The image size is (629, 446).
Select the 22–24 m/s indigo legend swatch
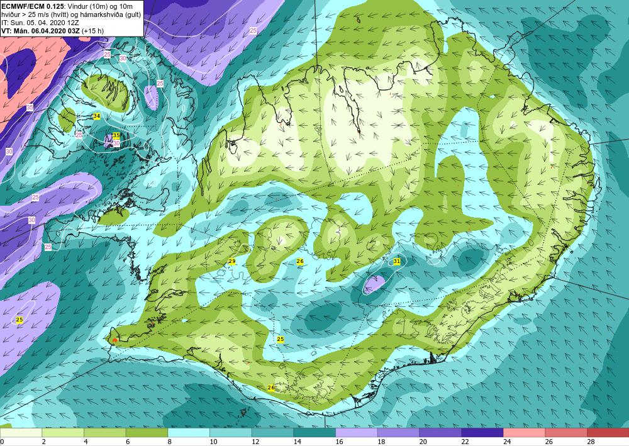482,433
